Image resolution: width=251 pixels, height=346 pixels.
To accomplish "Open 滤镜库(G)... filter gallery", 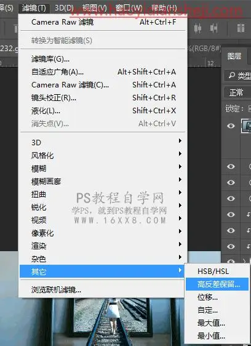I will (103, 59).
